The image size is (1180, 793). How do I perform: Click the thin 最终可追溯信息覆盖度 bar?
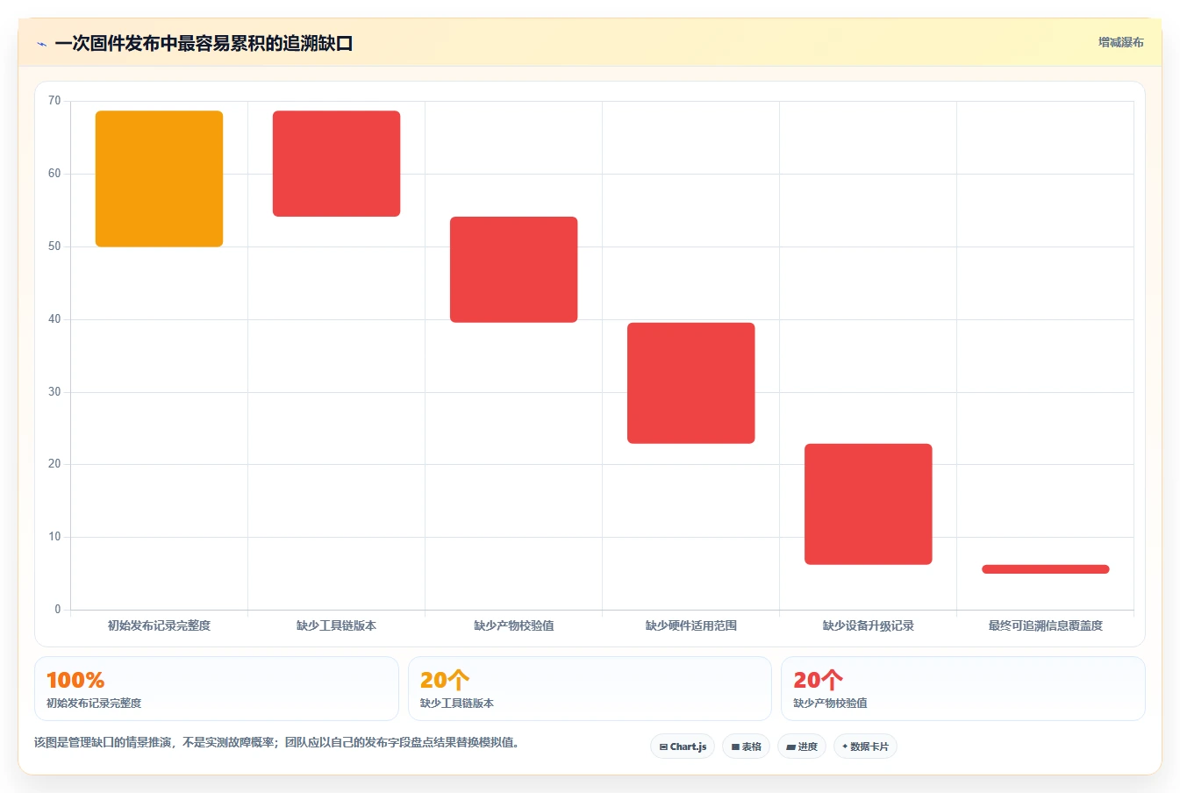[1045, 569]
